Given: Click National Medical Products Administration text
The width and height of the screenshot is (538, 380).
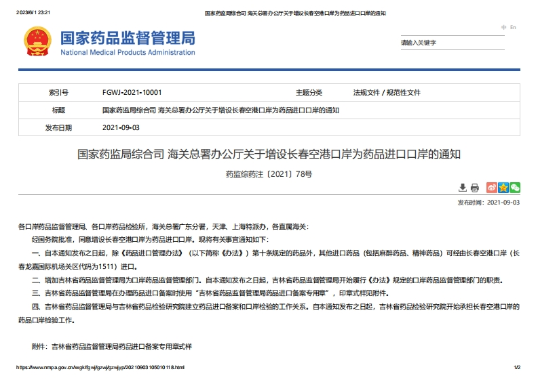Looking at the screenshot, I should pos(128,52).
